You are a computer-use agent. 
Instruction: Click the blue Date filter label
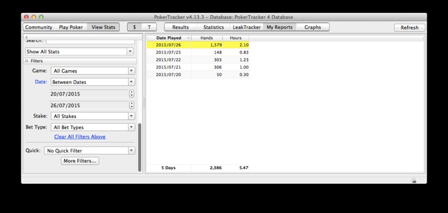click(41, 82)
